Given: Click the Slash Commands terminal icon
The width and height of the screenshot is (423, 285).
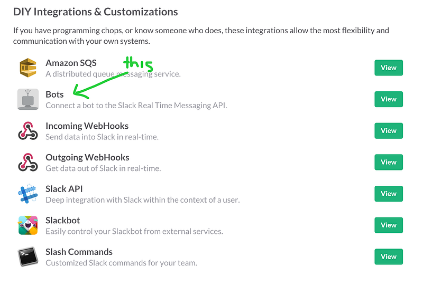Looking at the screenshot, I should point(28,256).
